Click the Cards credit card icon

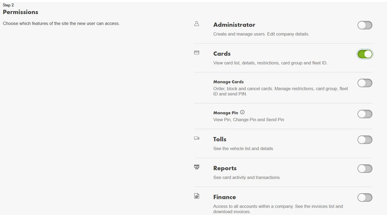click(196, 53)
